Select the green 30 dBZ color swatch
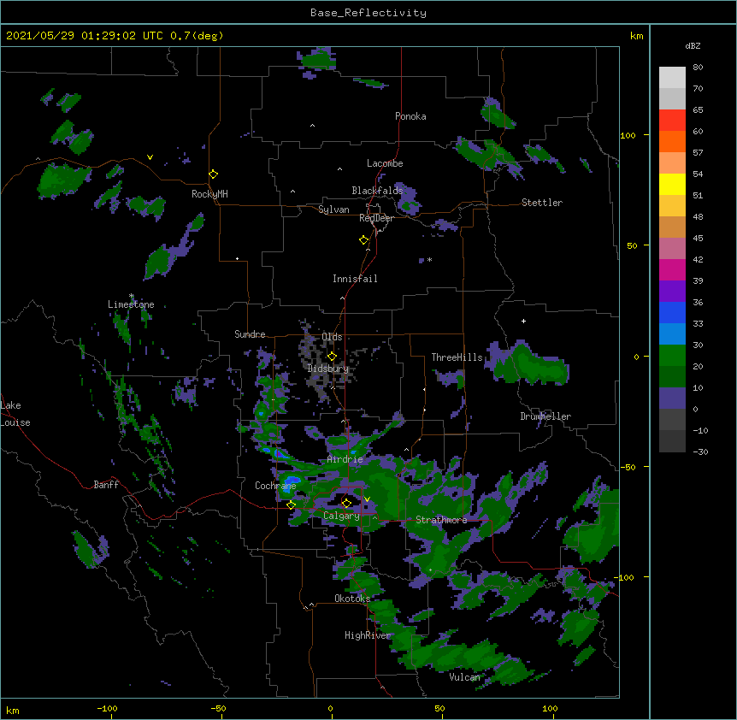This screenshot has width=737, height=720. (x=672, y=356)
